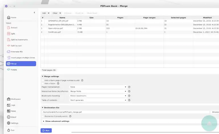219x134 pixels.
Task: Select the Split tool
Action: [21, 34]
